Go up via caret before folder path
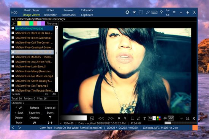Image resolution: width=209 pixels, height=139 pixels. [x=13, y=19]
